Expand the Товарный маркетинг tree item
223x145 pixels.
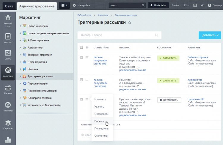point(20,55)
